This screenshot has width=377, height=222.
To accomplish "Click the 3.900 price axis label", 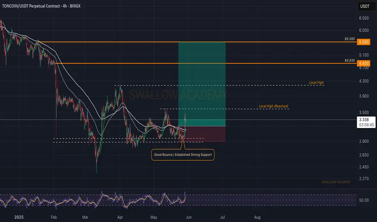I will pos(364,96).
